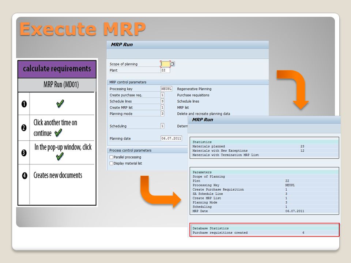Enable the Parallel processing checkbox
This screenshot has height=263, width=351.
click(111, 157)
